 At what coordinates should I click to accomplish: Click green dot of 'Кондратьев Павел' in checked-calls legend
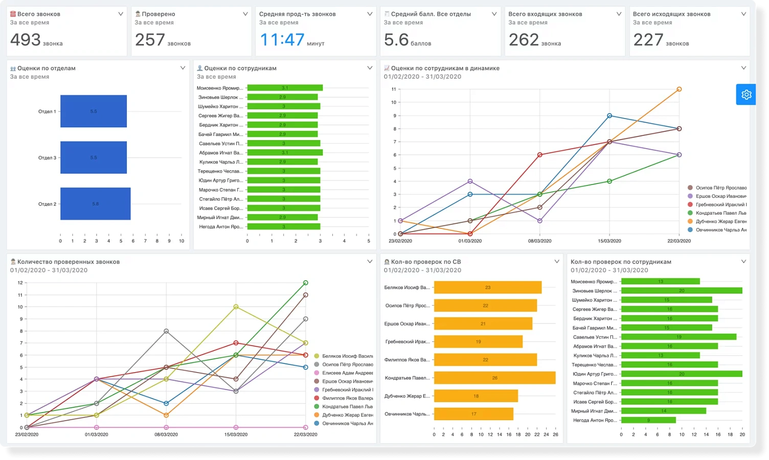point(317,407)
